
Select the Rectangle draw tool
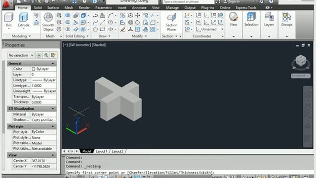(103, 29)
